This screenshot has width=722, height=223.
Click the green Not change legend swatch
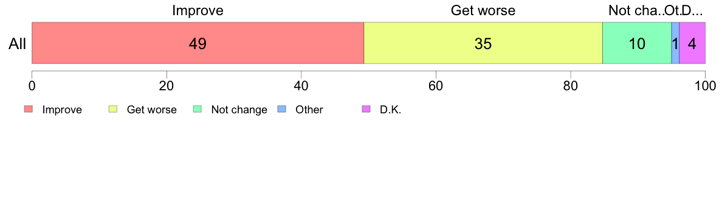point(198,109)
